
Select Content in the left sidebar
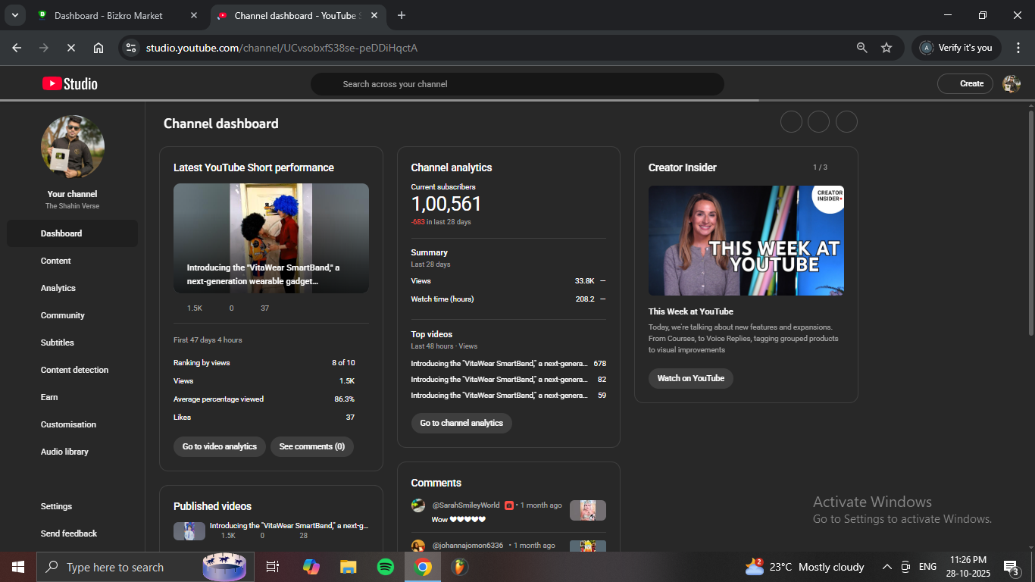point(56,261)
